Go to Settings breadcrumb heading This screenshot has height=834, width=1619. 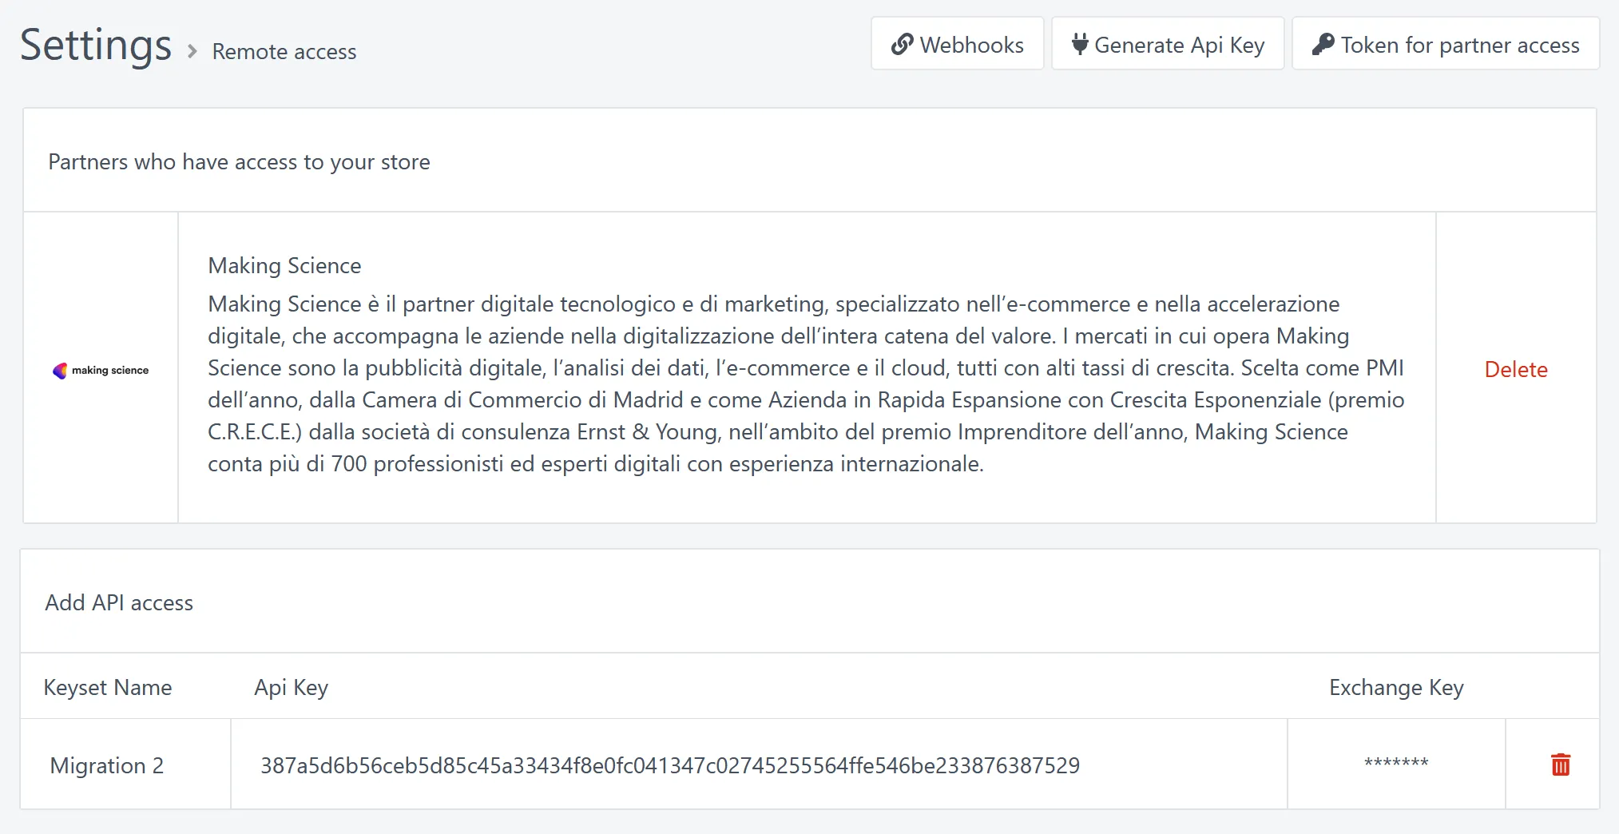[96, 45]
